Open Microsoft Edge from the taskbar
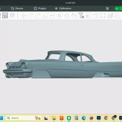 [84, 118]
